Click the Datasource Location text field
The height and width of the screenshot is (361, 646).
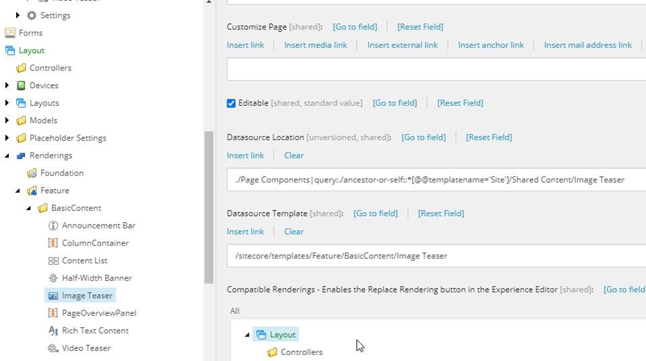[x=435, y=180]
